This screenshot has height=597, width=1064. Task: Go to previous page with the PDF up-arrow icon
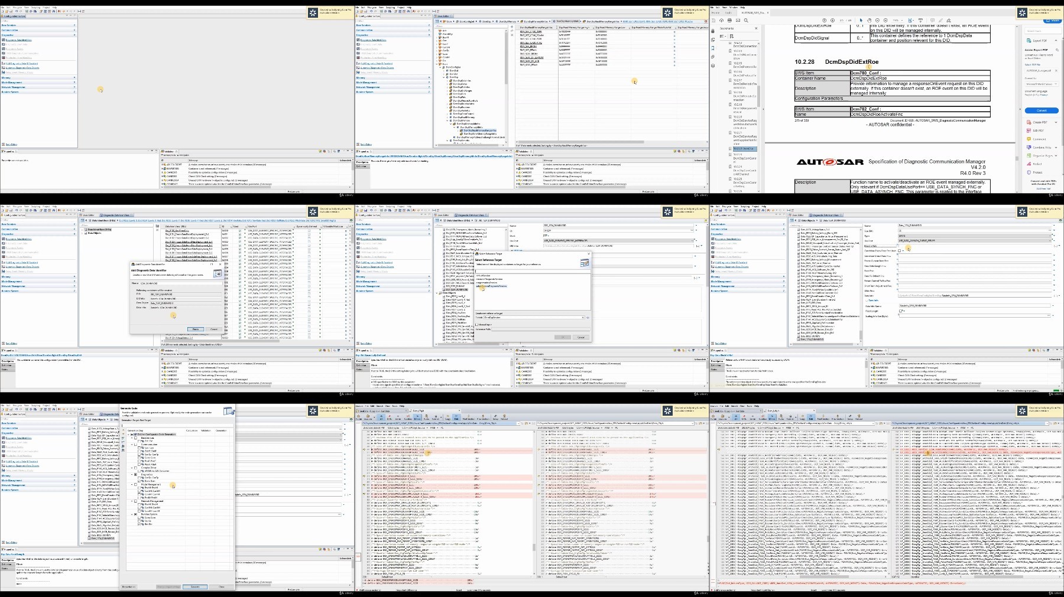tap(825, 20)
